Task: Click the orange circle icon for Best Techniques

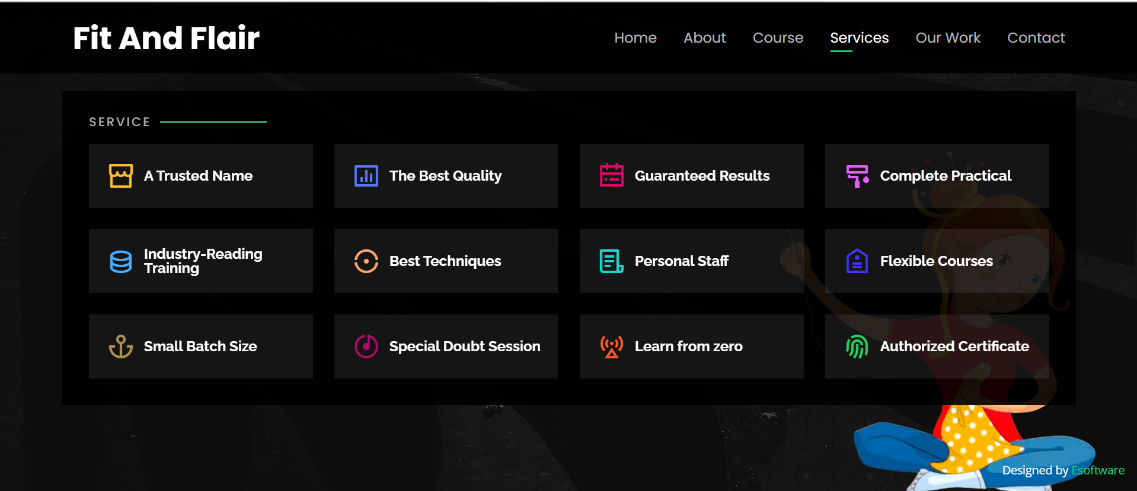Action: tap(366, 261)
